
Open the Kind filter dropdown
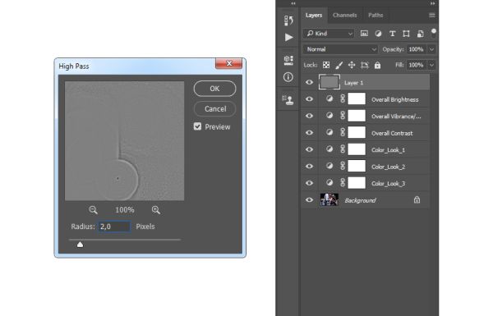click(329, 34)
